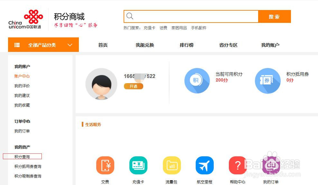The image size is (318, 185).
Task: Click the 交费 label under payment icon
Action: point(105,182)
